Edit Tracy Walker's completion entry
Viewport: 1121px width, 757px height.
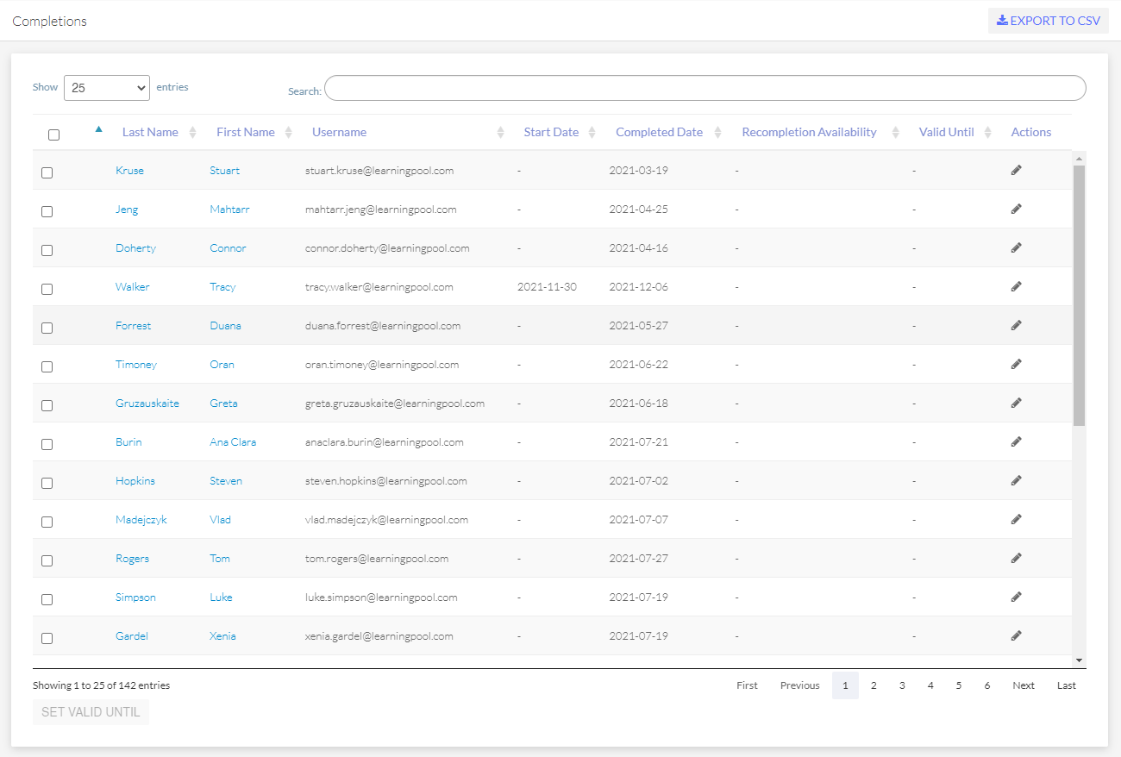pyautogui.click(x=1016, y=286)
